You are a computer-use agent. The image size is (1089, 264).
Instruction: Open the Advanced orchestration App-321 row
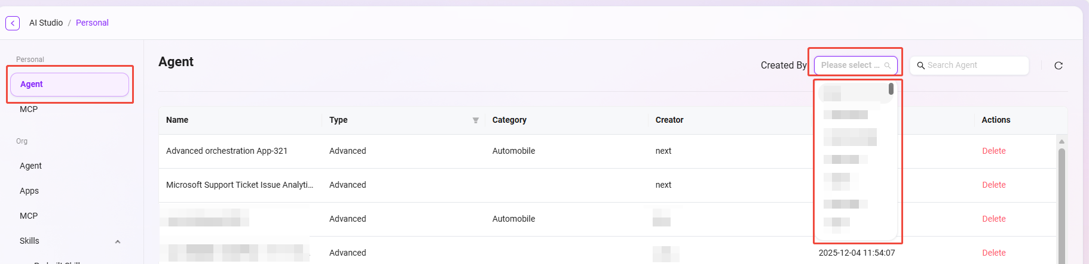click(x=227, y=151)
